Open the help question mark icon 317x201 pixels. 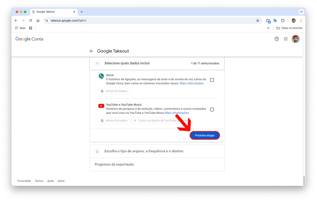coord(276,39)
